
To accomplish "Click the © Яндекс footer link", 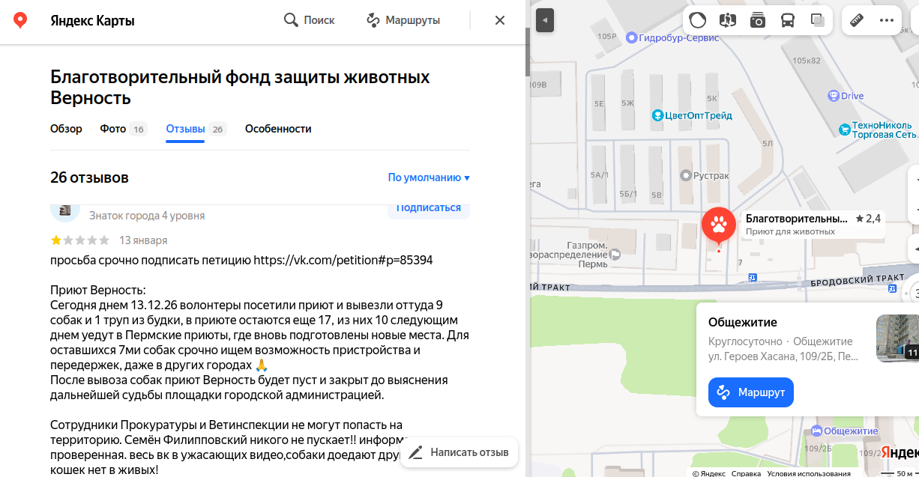I will coord(708,473).
